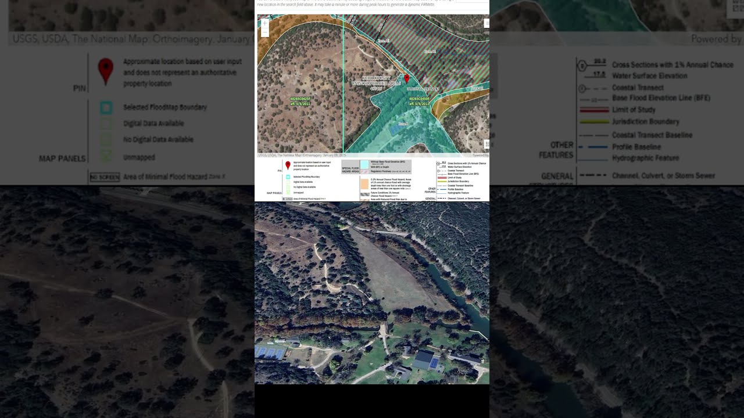Click the Unmapped legend entry
Screen dimensions: 744x418
(x=298, y=192)
